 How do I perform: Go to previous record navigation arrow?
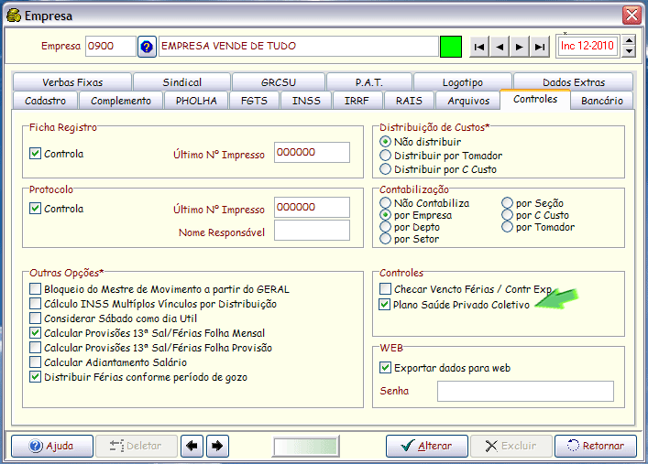click(x=500, y=47)
